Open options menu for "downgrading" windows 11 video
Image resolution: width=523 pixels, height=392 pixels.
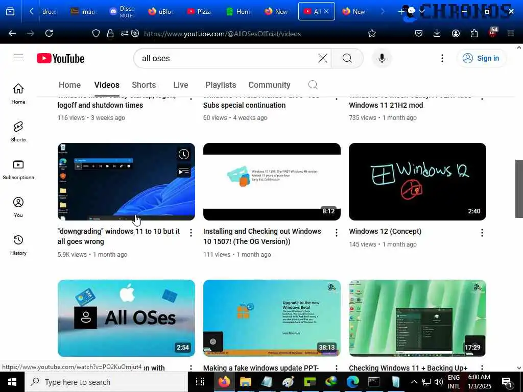pyautogui.click(x=191, y=233)
